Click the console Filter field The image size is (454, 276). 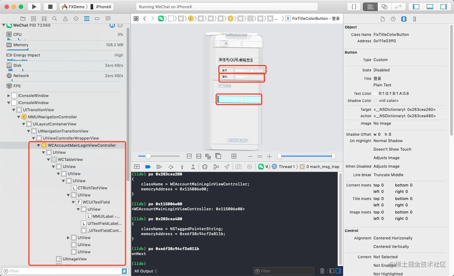pyautogui.click(x=283, y=271)
